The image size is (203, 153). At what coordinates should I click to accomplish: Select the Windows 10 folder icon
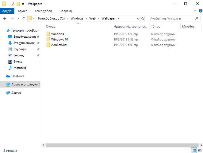click(48, 39)
